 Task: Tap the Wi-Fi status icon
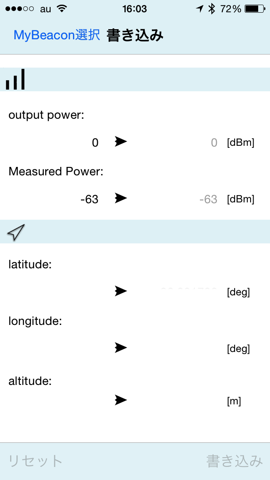tap(62, 9)
